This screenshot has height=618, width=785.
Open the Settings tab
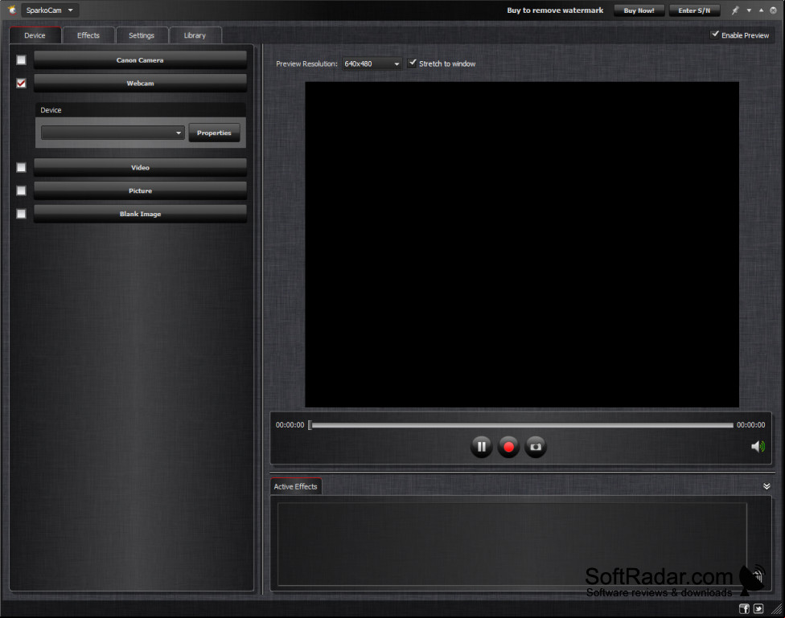coord(142,35)
